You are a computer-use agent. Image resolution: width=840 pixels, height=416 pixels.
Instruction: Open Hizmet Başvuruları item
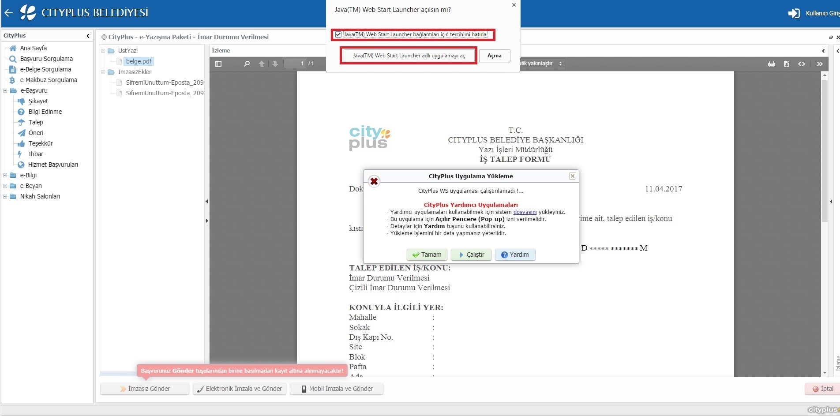tap(53, 165)
